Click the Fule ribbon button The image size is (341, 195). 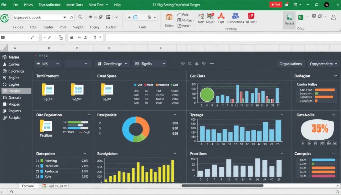point(183,15)
